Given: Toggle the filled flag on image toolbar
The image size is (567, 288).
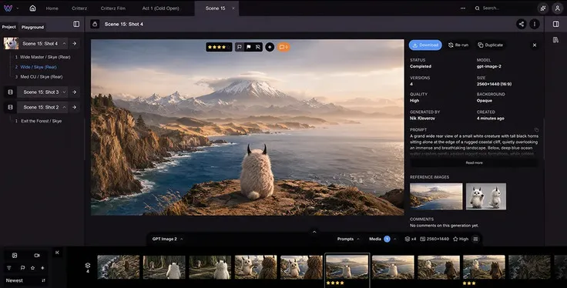Looking at the screenshot, I should click(249, 47).
